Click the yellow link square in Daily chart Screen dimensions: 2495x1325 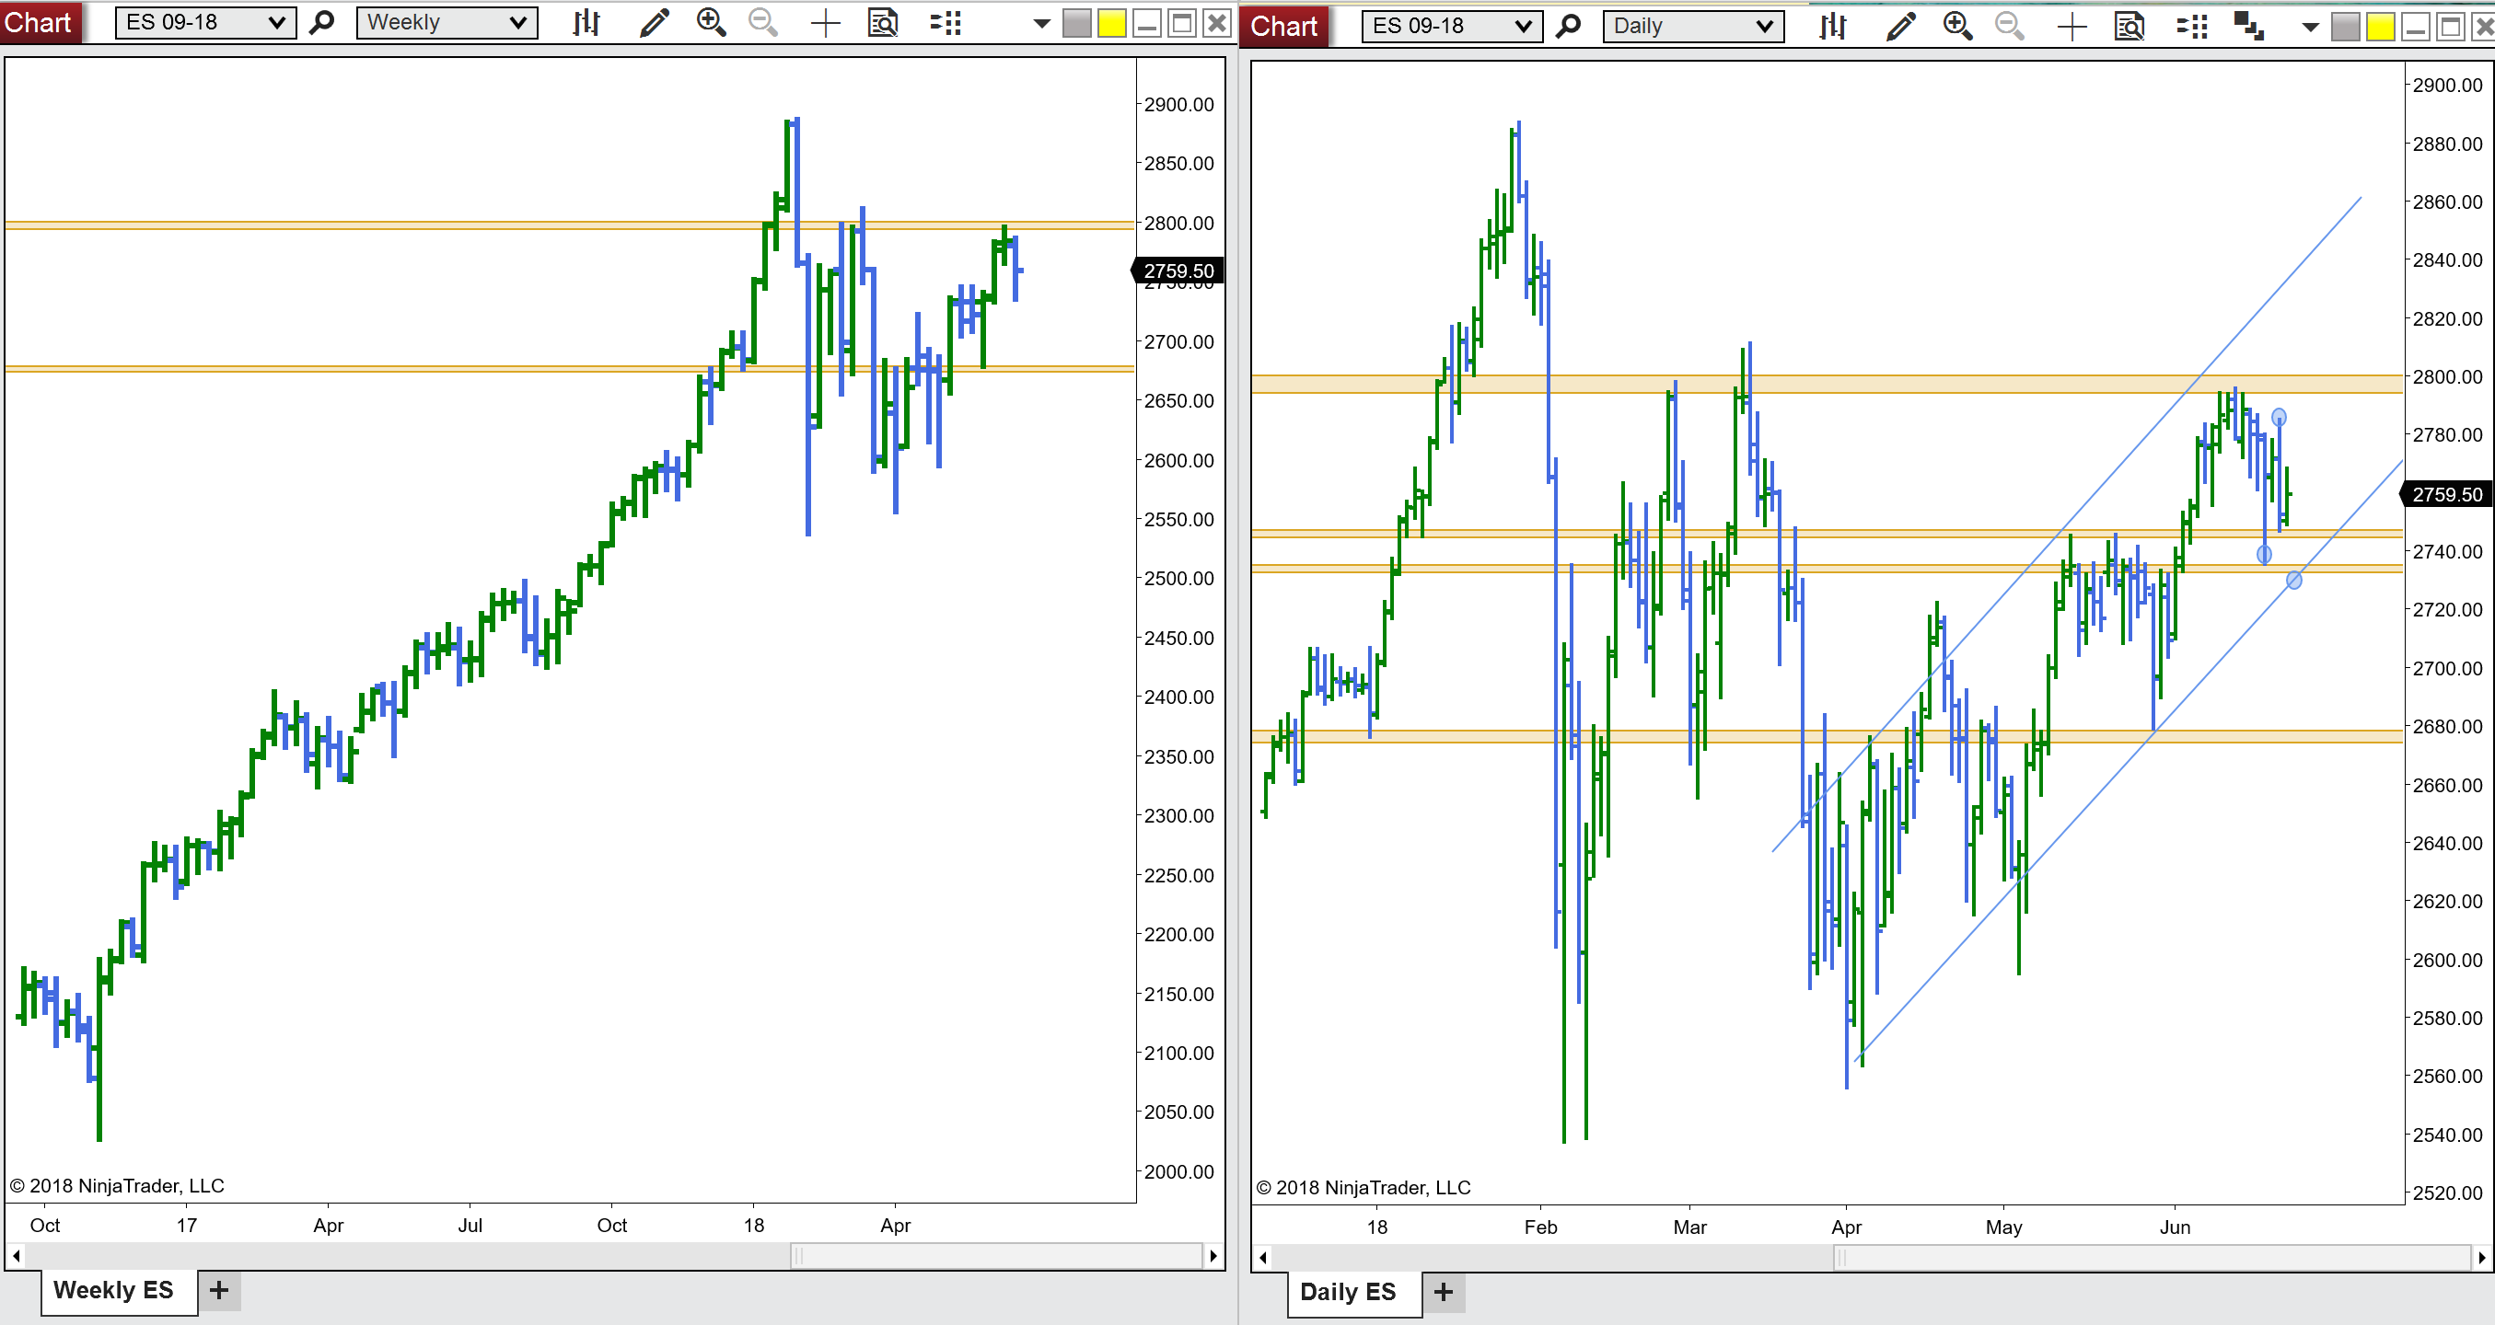[2381, 27]
